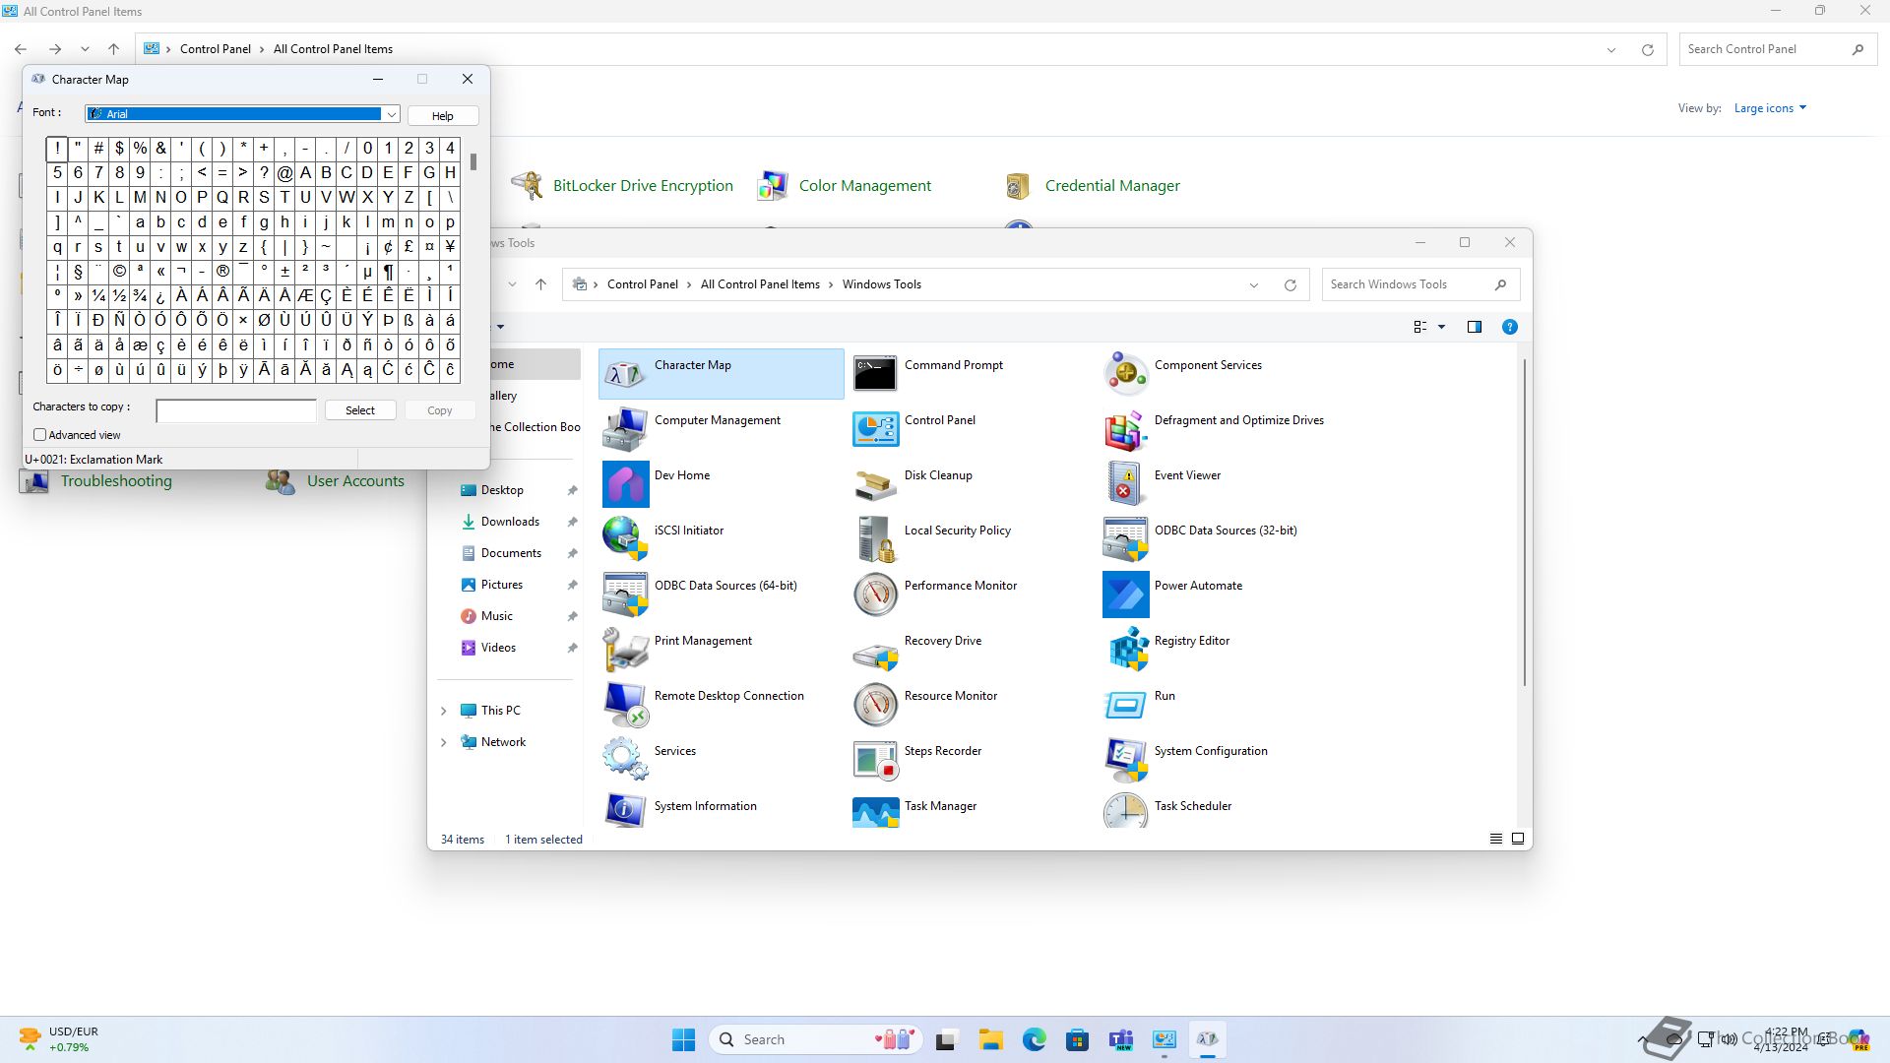Image resolution: width=1890 pixels, height=1063 pixels.
Task: Expand This PC in navigation pane
Action: 443,711
